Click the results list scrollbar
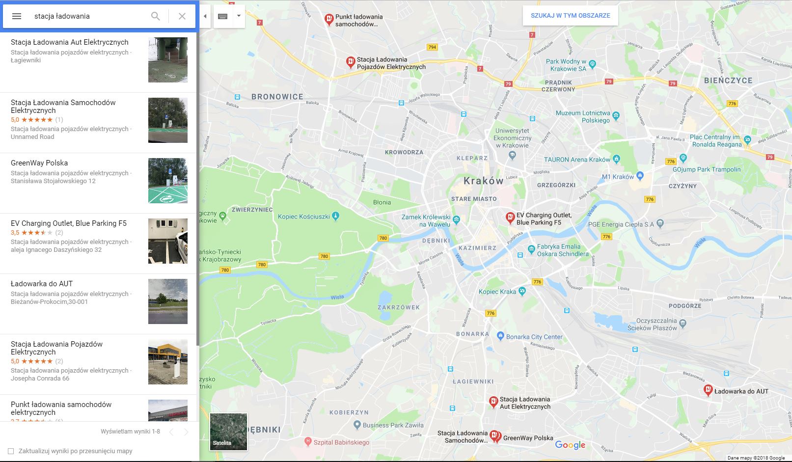 click(197, 189)
